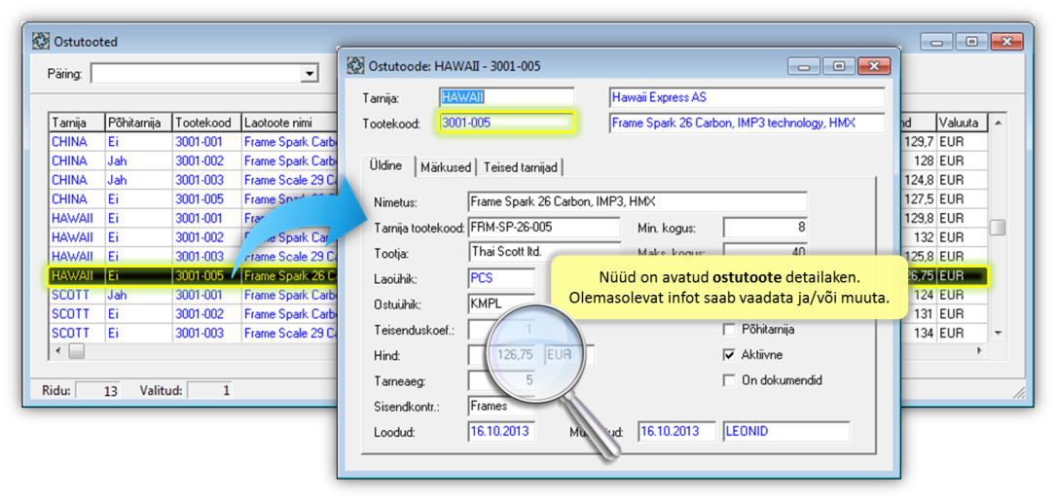The width and height of the screenshot is (1056, 501).
Task: Click the scroll down arrow in Ostutooted table
Action: (998, 334)
